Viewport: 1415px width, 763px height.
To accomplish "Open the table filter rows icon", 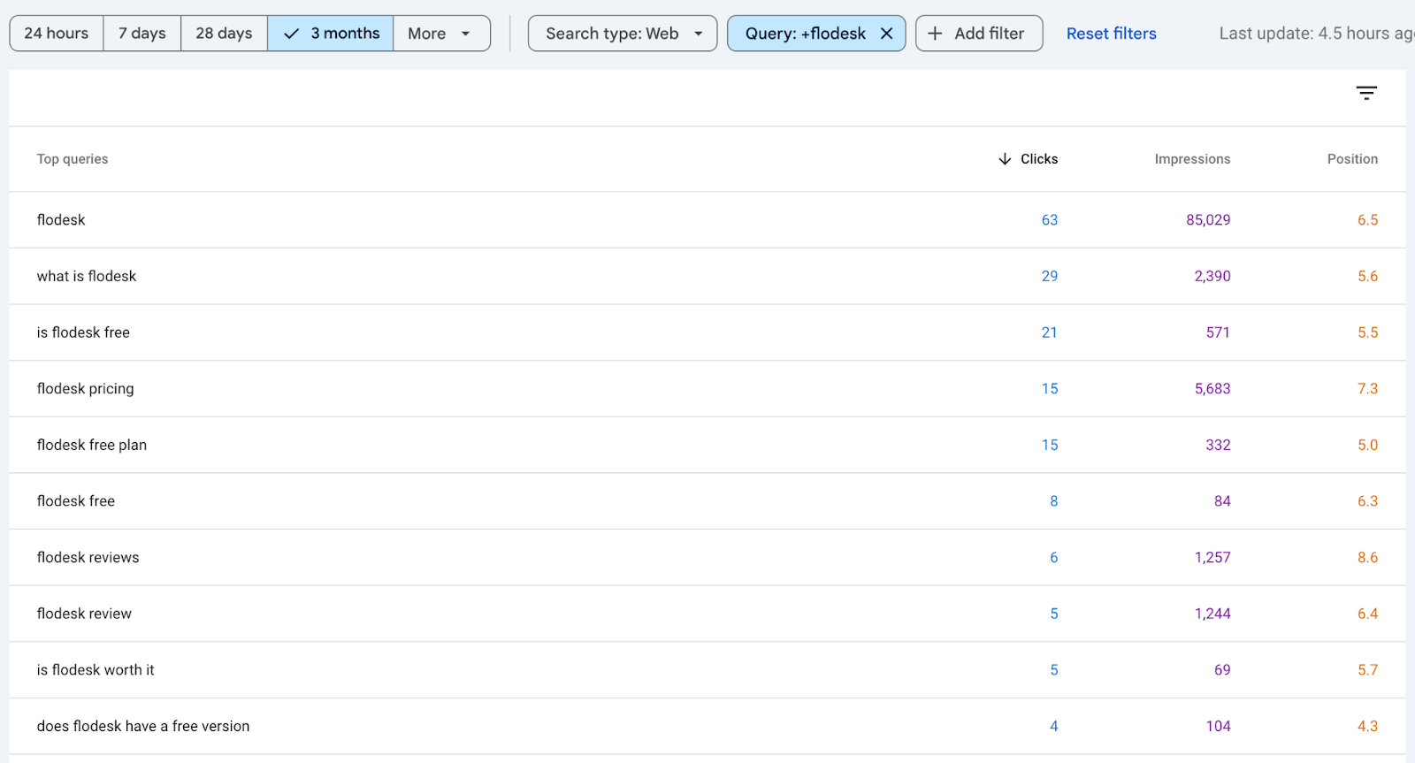I will 1366,93.
